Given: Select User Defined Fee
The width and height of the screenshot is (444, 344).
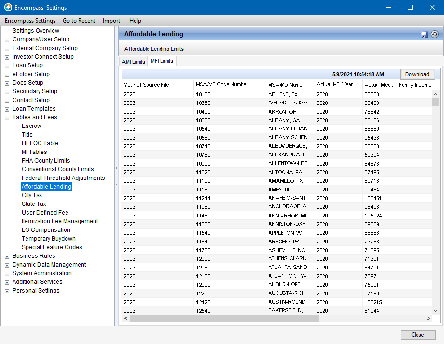Looking at the screenshot, I should [x=45, y=213].
